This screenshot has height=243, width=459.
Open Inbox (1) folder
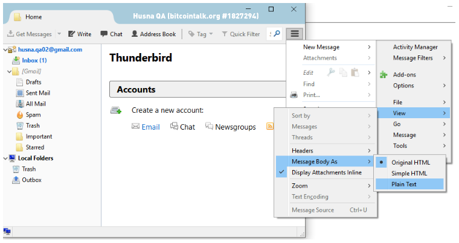click(34, 60)
